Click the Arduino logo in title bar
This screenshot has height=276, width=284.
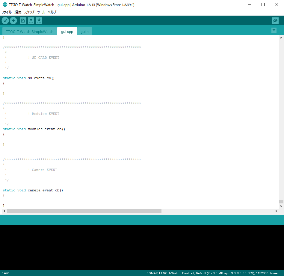pos(5,5)
